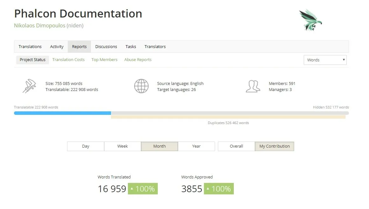
Task: Click the Words Translated 100% badge
Action: 143,189
